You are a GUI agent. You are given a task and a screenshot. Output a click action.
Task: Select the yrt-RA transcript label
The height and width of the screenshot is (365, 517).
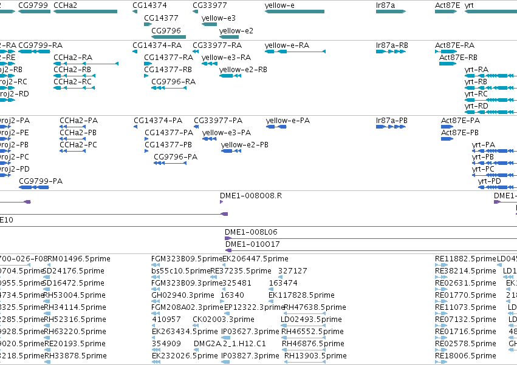[x=476, y=70]
